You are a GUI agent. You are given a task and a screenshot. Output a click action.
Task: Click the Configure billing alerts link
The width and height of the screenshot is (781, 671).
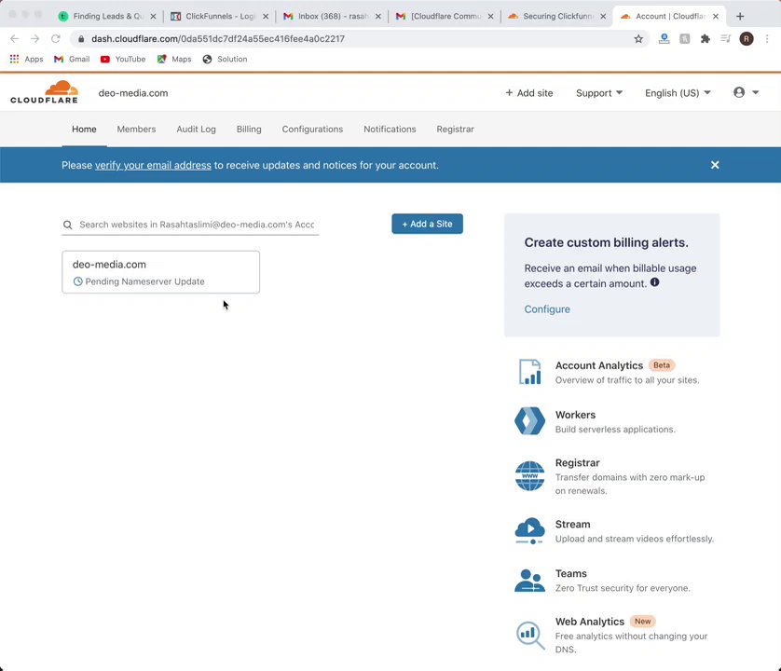click(547, 309)
